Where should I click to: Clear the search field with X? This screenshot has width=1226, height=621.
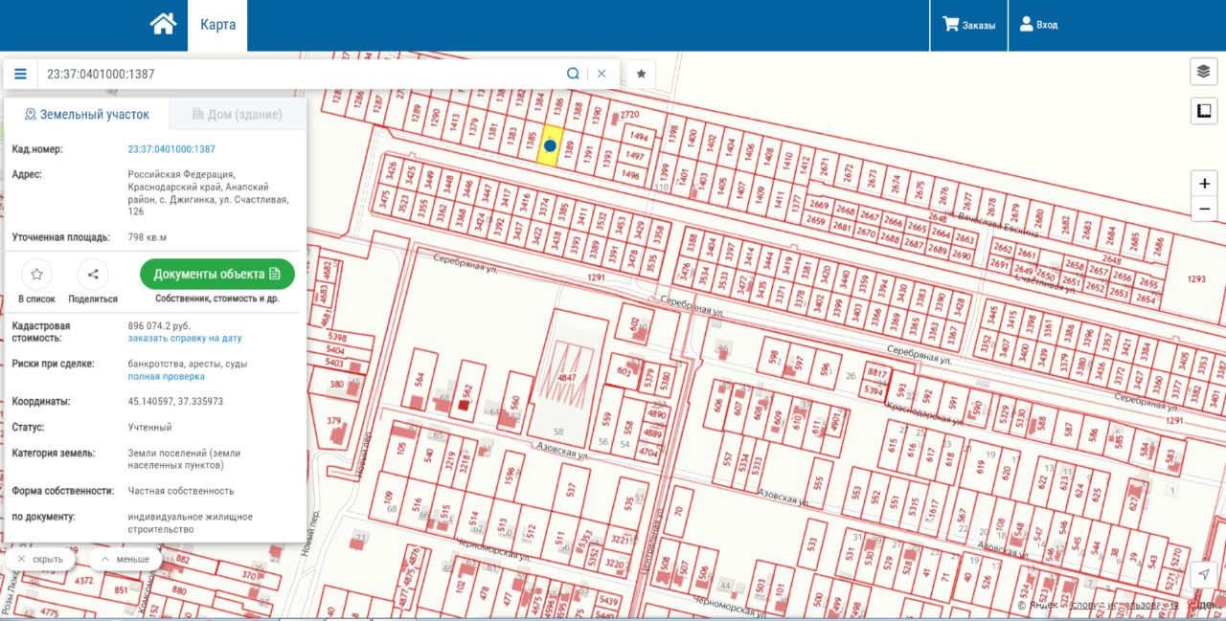[602, 74]
